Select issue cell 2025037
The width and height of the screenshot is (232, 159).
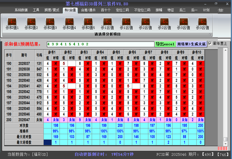click(24, 64)
